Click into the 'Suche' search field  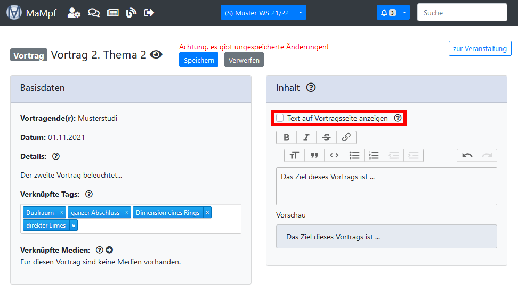[x=462, y=13]
